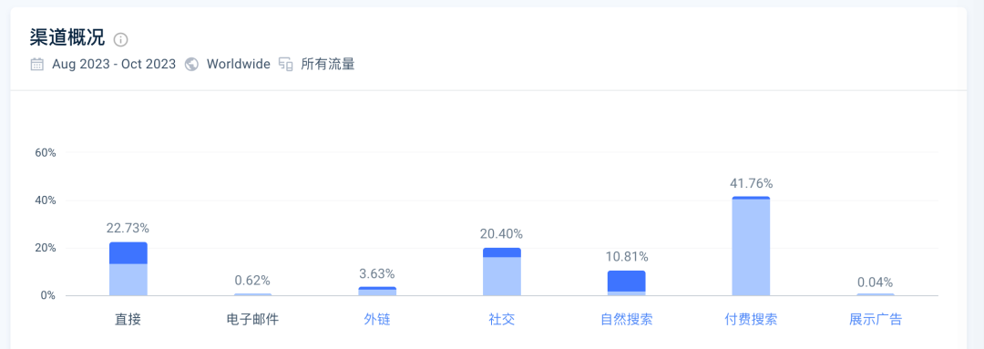Image resolution: width=984 pixels, height=349 pixels.
Task: Click the Worldwide region label
Action: point(239,64)
